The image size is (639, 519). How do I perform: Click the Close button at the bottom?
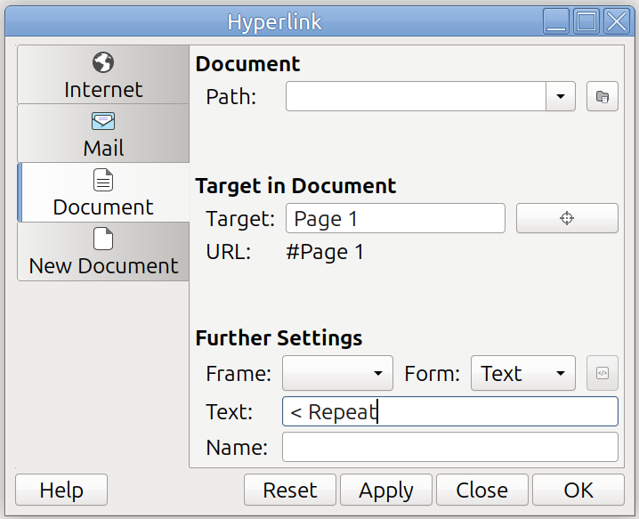coord(481,491)
